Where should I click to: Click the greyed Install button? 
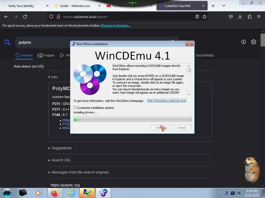click(x=160, y=128)
